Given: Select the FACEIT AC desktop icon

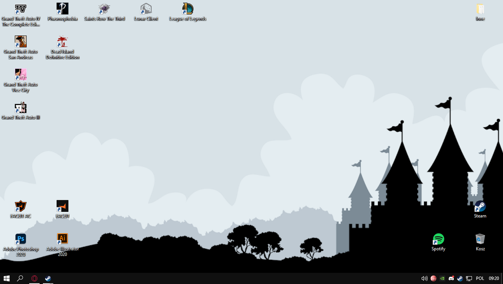Looking at the screenshot, I should (21, 209).
